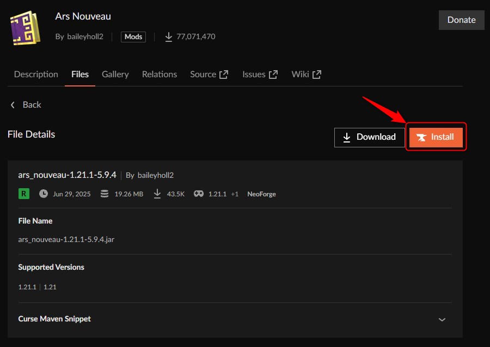490x347 pixels.
Task: Click the anvil icon on the Install button
Action: pyautogui.click(x=421, y=137)
